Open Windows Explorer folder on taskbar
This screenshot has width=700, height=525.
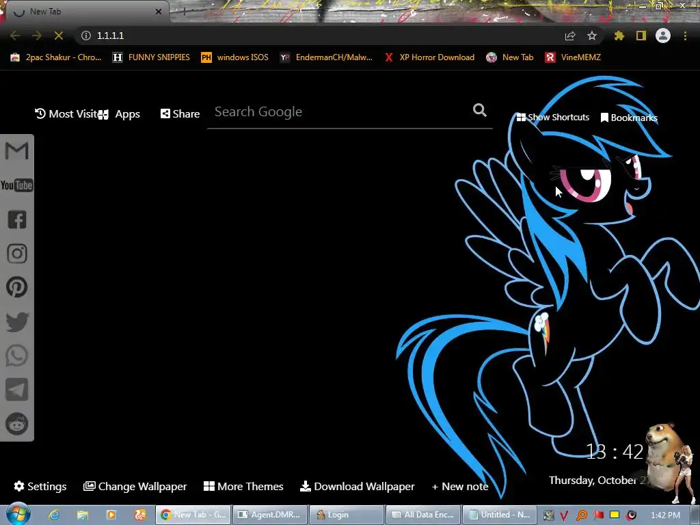pyautogui.click(x=83, y=515)
